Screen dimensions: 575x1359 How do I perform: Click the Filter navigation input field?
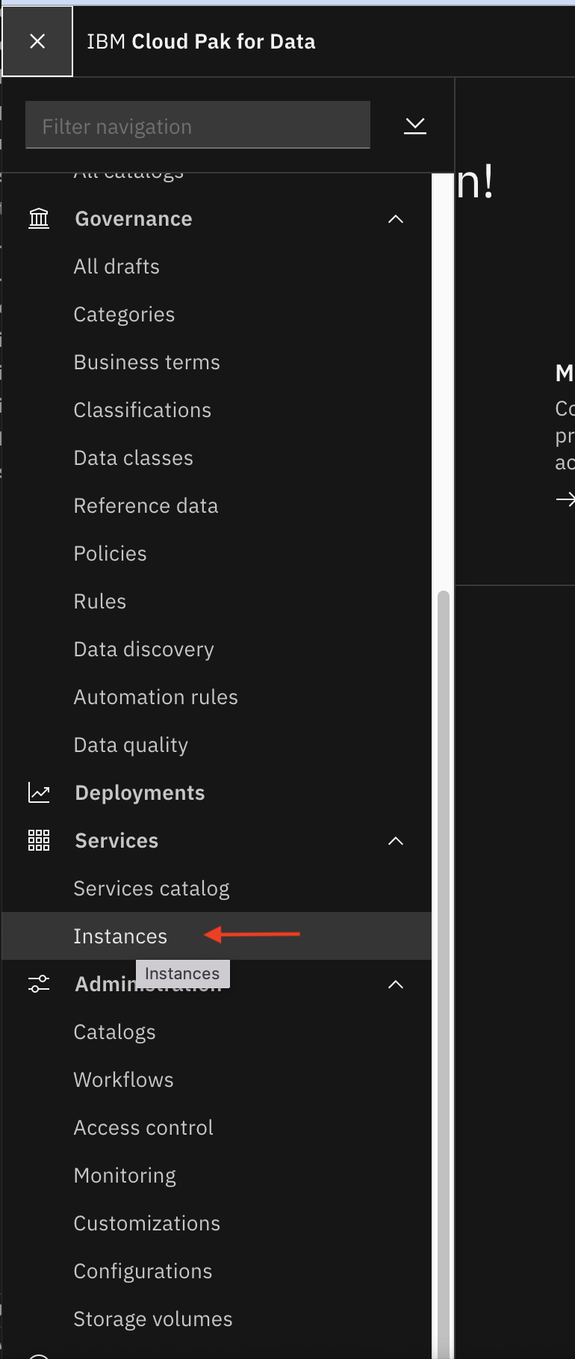(198, 125)
